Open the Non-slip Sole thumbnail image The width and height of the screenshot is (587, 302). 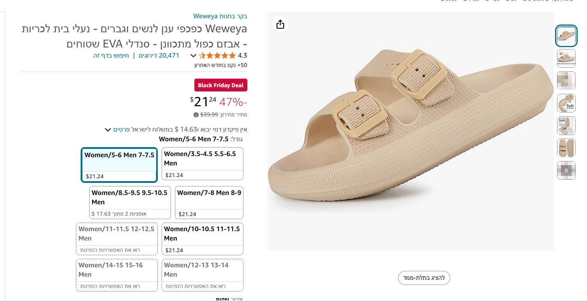[x=566, y=126]
